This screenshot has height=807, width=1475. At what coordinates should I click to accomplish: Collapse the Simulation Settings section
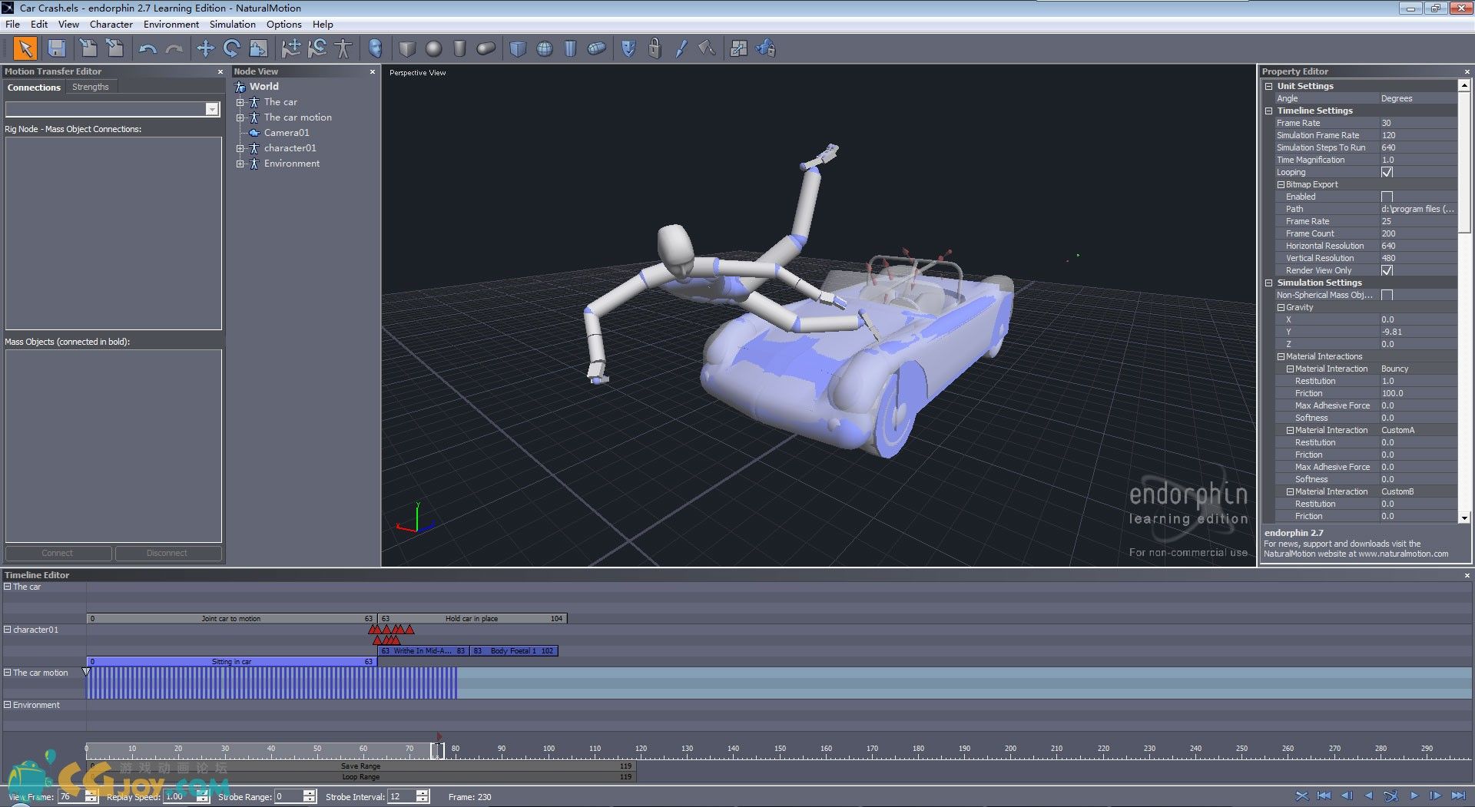point(1269,283)
